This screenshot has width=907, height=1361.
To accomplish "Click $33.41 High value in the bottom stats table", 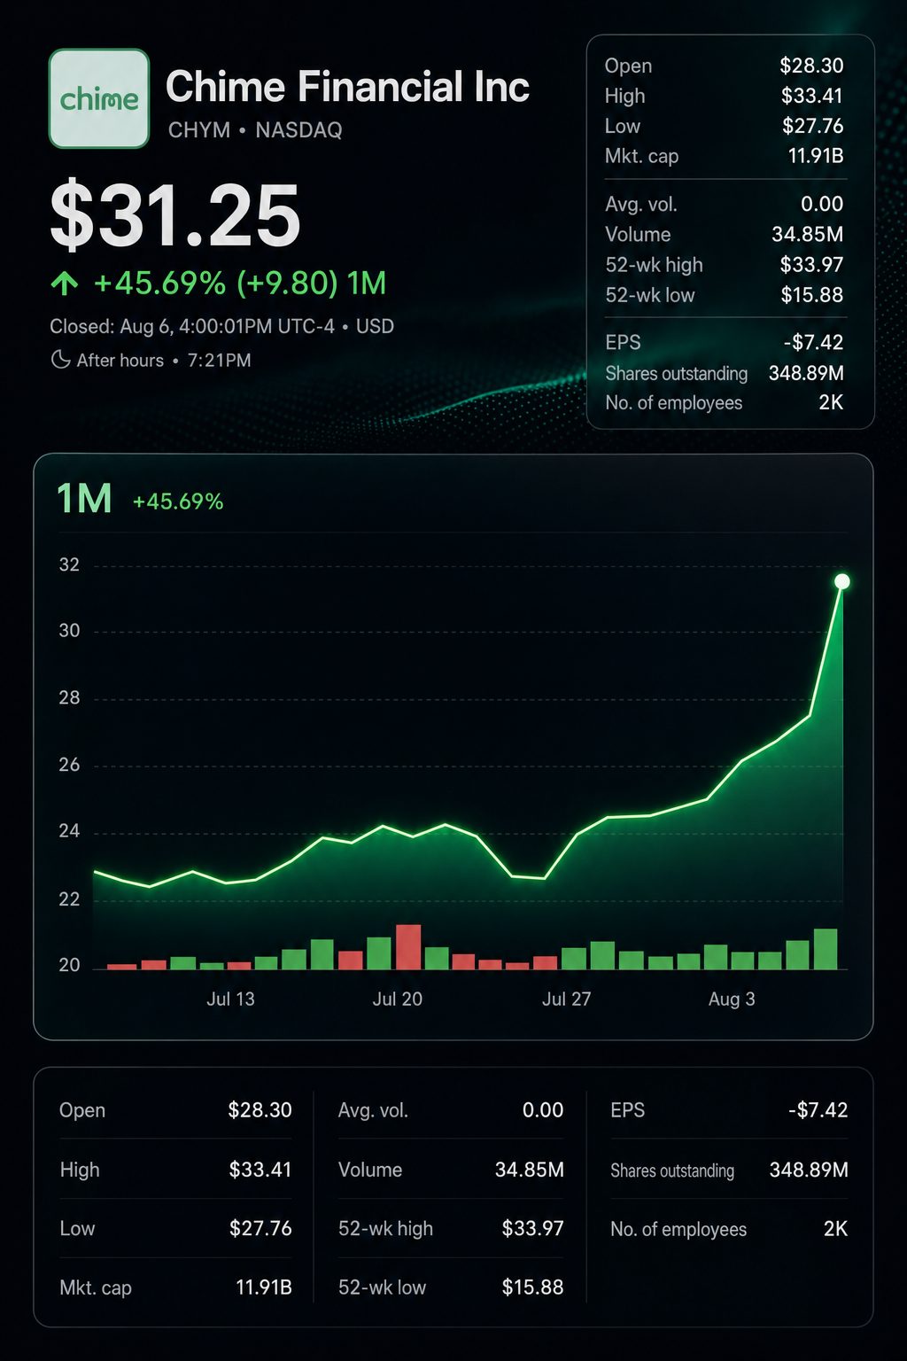I will pyautogui.click(x=260, y=1170).
